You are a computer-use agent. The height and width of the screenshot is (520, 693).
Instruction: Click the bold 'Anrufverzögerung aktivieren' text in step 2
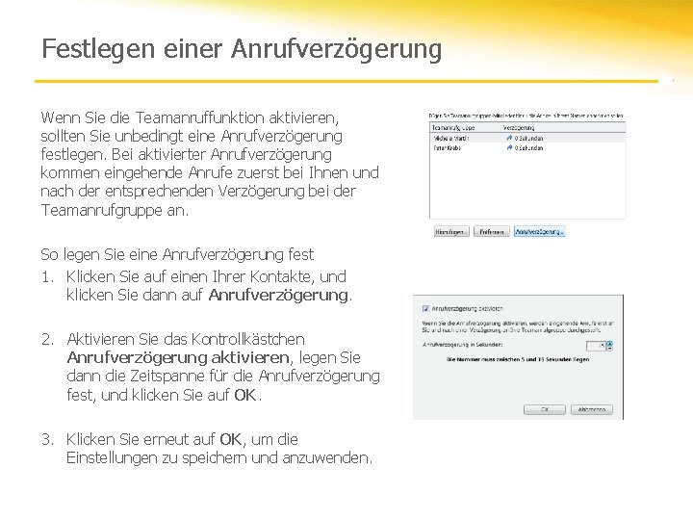(x=178, y=357)
